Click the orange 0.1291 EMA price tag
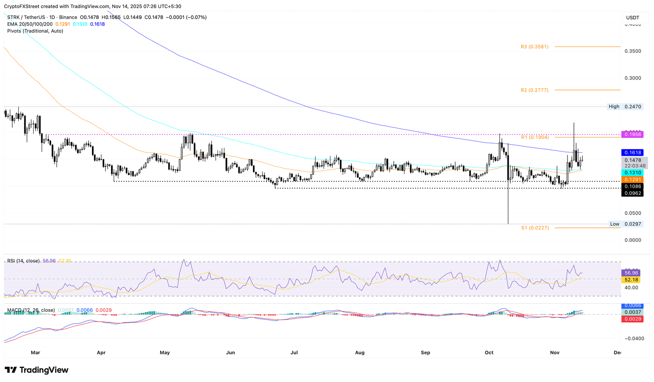Viewport: 654px width, 382px height. pyautogui.click(x=633, y=180)
